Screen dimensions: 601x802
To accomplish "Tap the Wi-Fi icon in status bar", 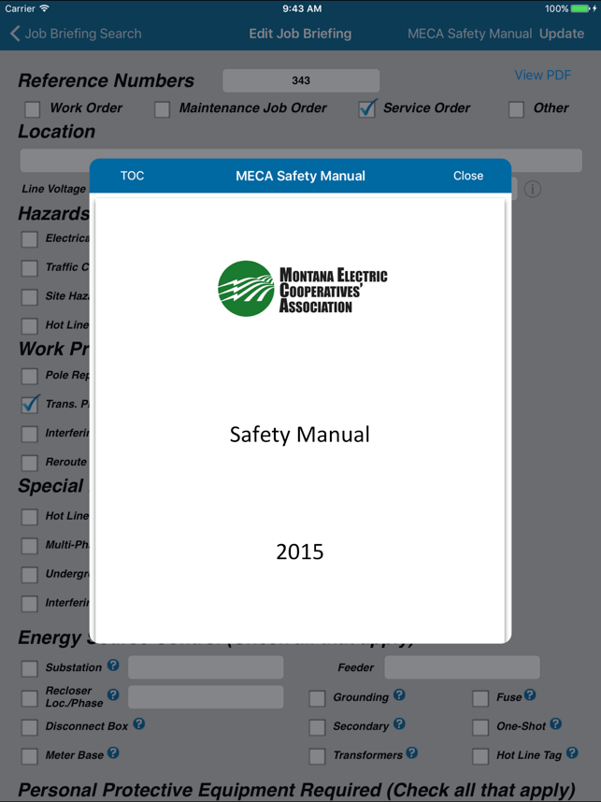I will 45,8.
